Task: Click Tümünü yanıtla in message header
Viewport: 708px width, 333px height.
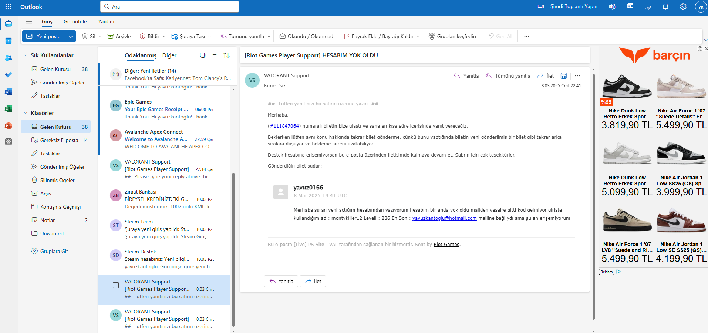Action: 508,76
